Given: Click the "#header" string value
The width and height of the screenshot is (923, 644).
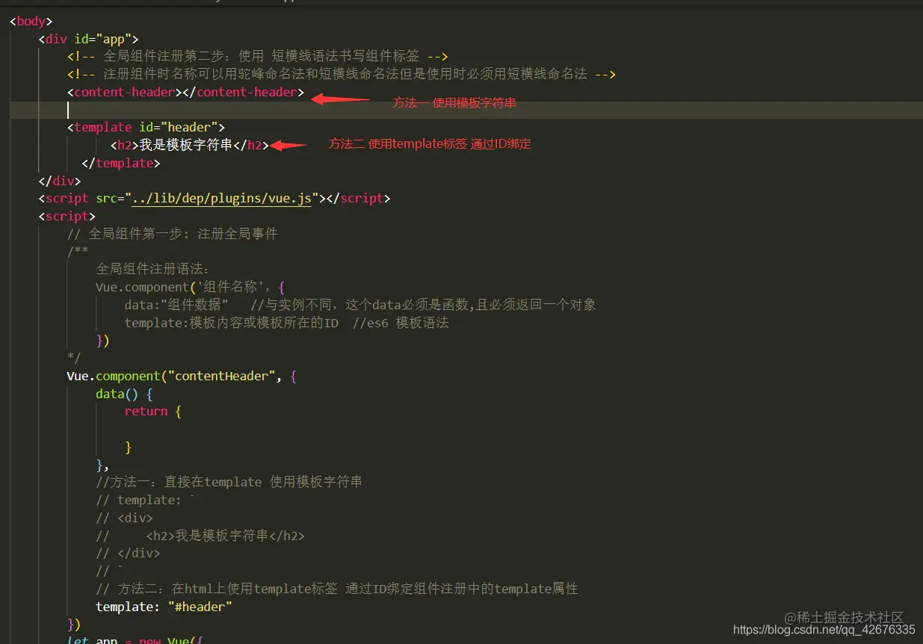Looking at the screenshot, I should [200, 607].
